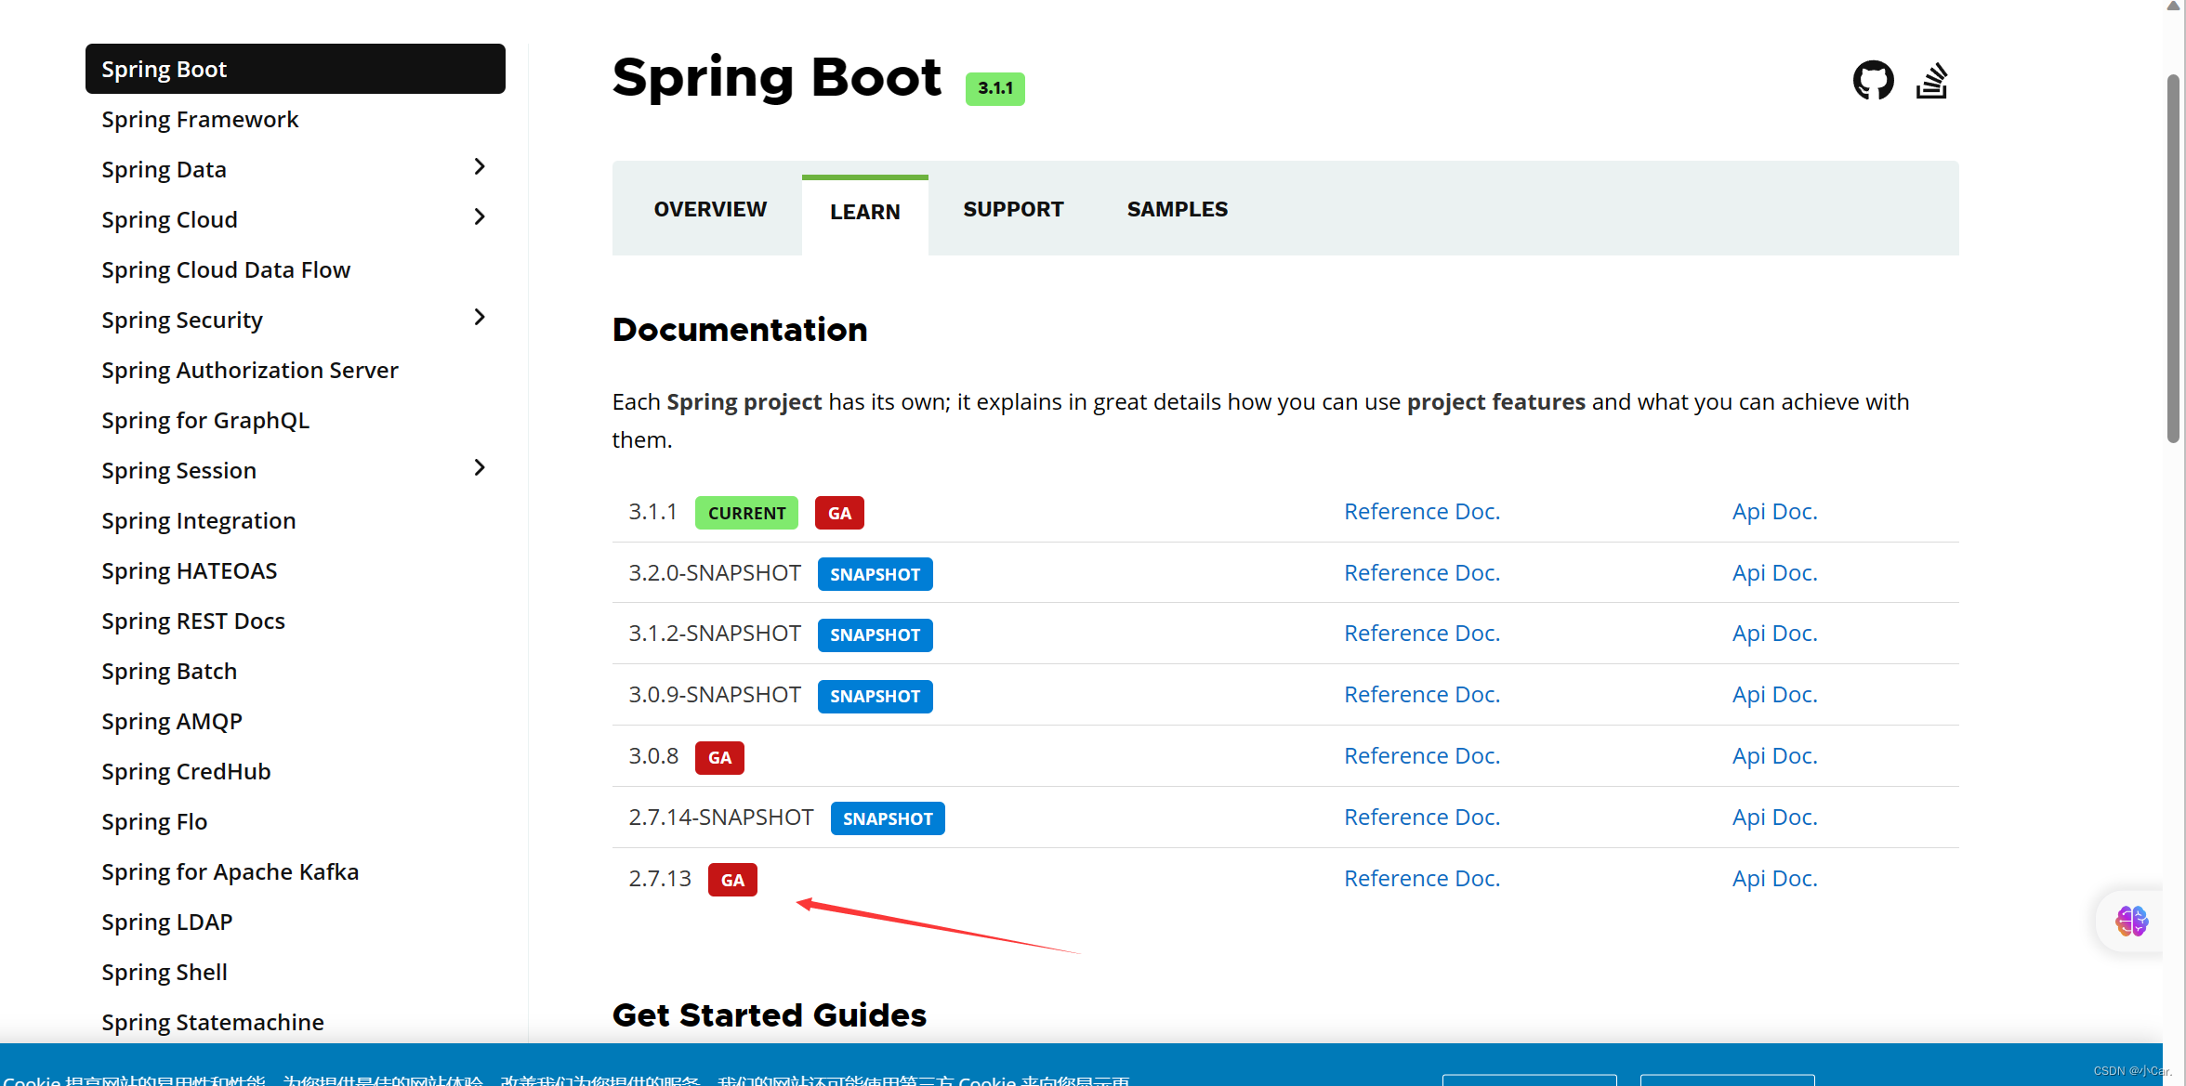Click the page's vertical scrollbar thumb
The height and width of the screenshot is (1086, 2186).
pyautogui.click(x=2172, y=260)
